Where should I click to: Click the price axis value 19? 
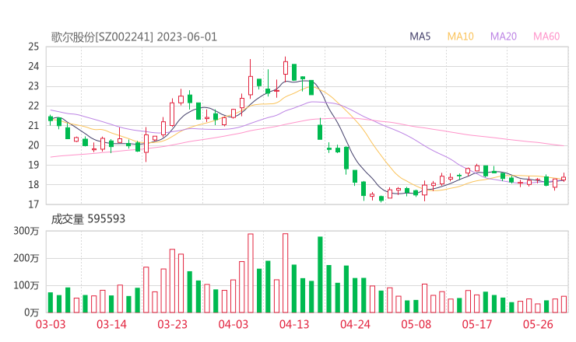(x=33, y=165)
